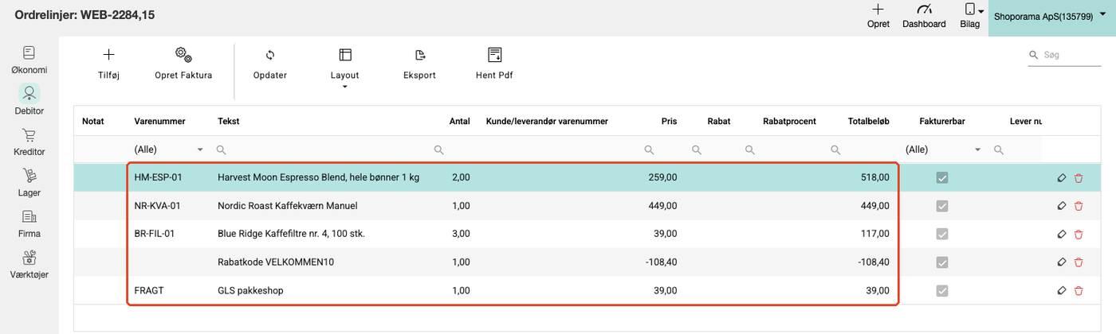Click the Opret plus icon in header
This screenshot has height=334, width=1116.
pyautogui.click(x=878, y=10)
